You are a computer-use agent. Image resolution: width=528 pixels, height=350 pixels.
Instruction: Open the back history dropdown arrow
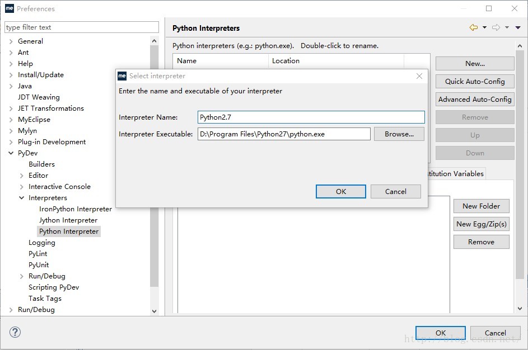[x=484, y=27]
